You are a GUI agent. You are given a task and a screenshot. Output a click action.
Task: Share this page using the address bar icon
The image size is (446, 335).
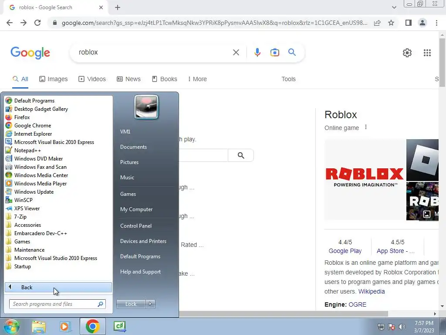pyautogui.click(x=377, y=23)
